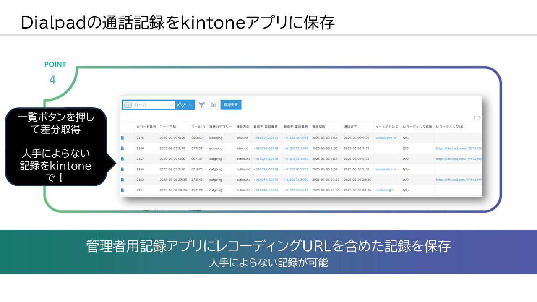Click the 'incoming' cell in record 2168
Viewport: 537px width, 302px height.
[x=216, y=148]
